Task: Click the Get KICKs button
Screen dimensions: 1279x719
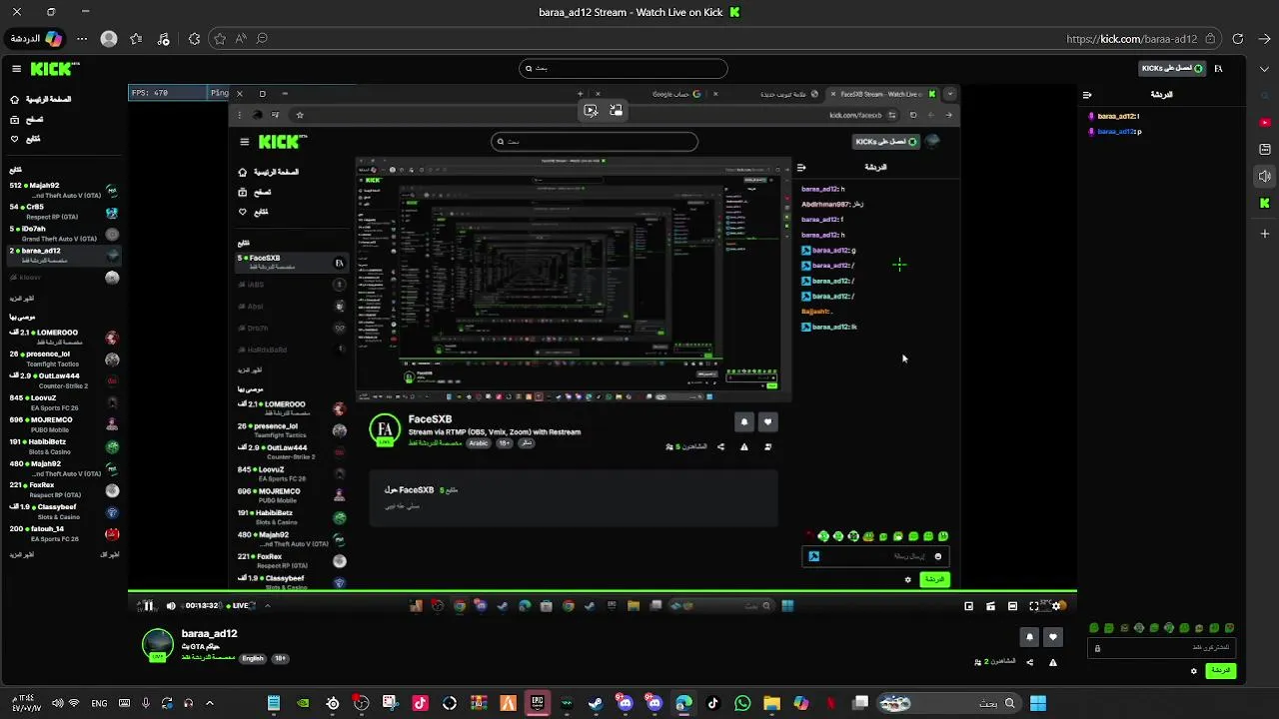Action: 1172,68
